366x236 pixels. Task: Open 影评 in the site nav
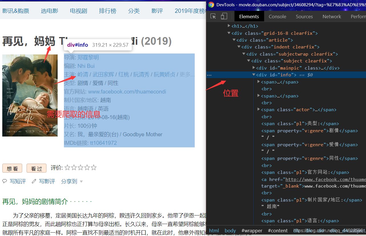[157, 11]
